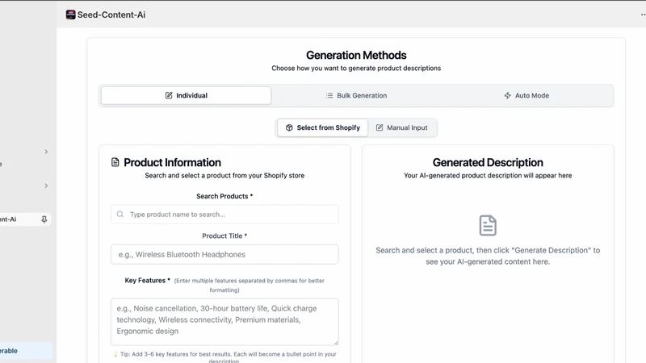
Task: Switch to Manual Input mode
Action: tap(401, 127)
